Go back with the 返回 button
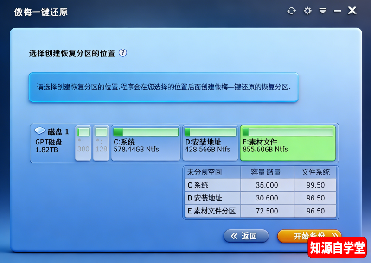This screenshot has width=371, height=263. (246, 236)
